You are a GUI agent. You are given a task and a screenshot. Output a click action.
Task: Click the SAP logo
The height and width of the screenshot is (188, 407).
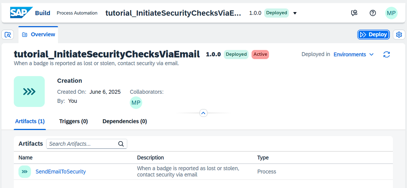pos(21,13)
